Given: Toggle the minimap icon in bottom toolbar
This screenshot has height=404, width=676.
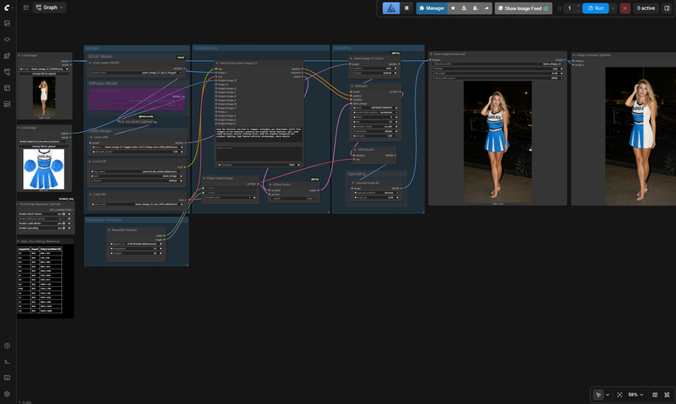Looking at the screenshot, I should coord(655,394).
